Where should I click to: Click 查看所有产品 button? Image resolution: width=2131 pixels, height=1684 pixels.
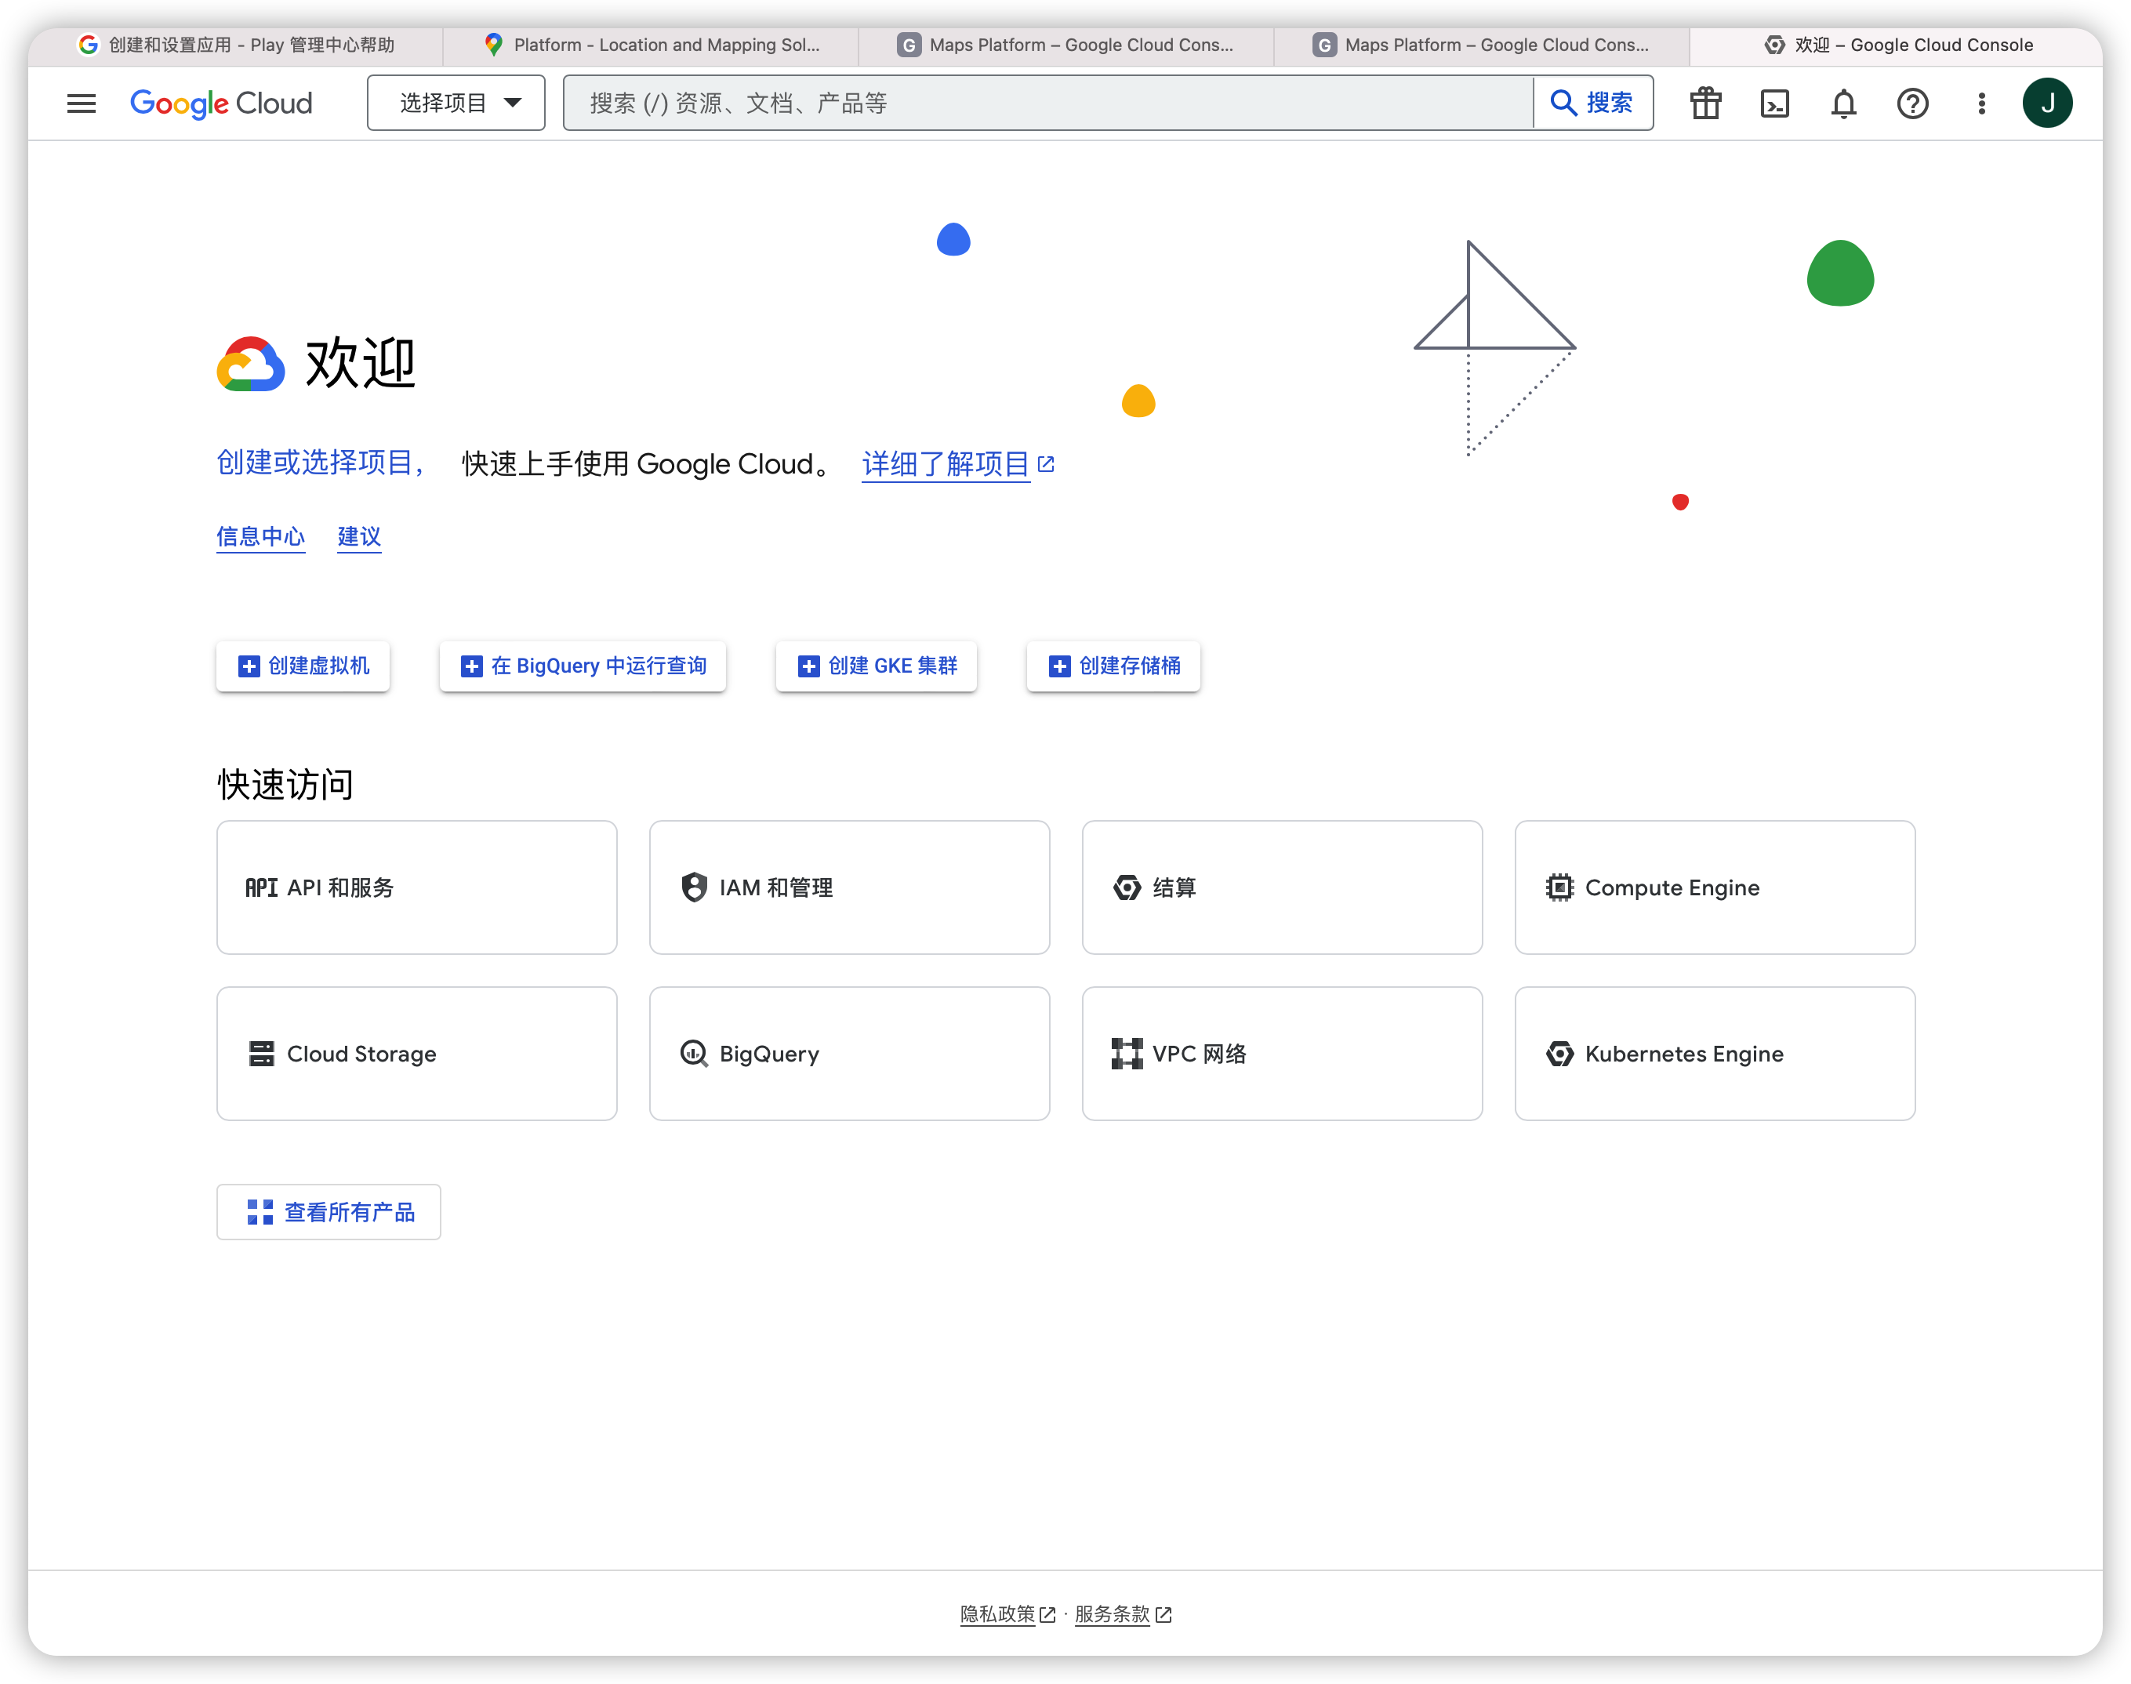tap(329, 1210)
